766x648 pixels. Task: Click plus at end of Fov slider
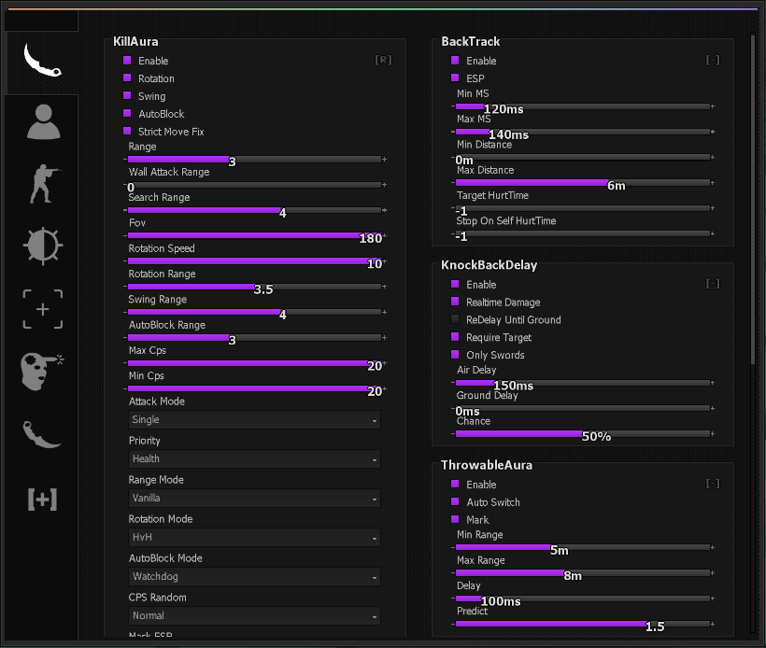pos(385,235)
